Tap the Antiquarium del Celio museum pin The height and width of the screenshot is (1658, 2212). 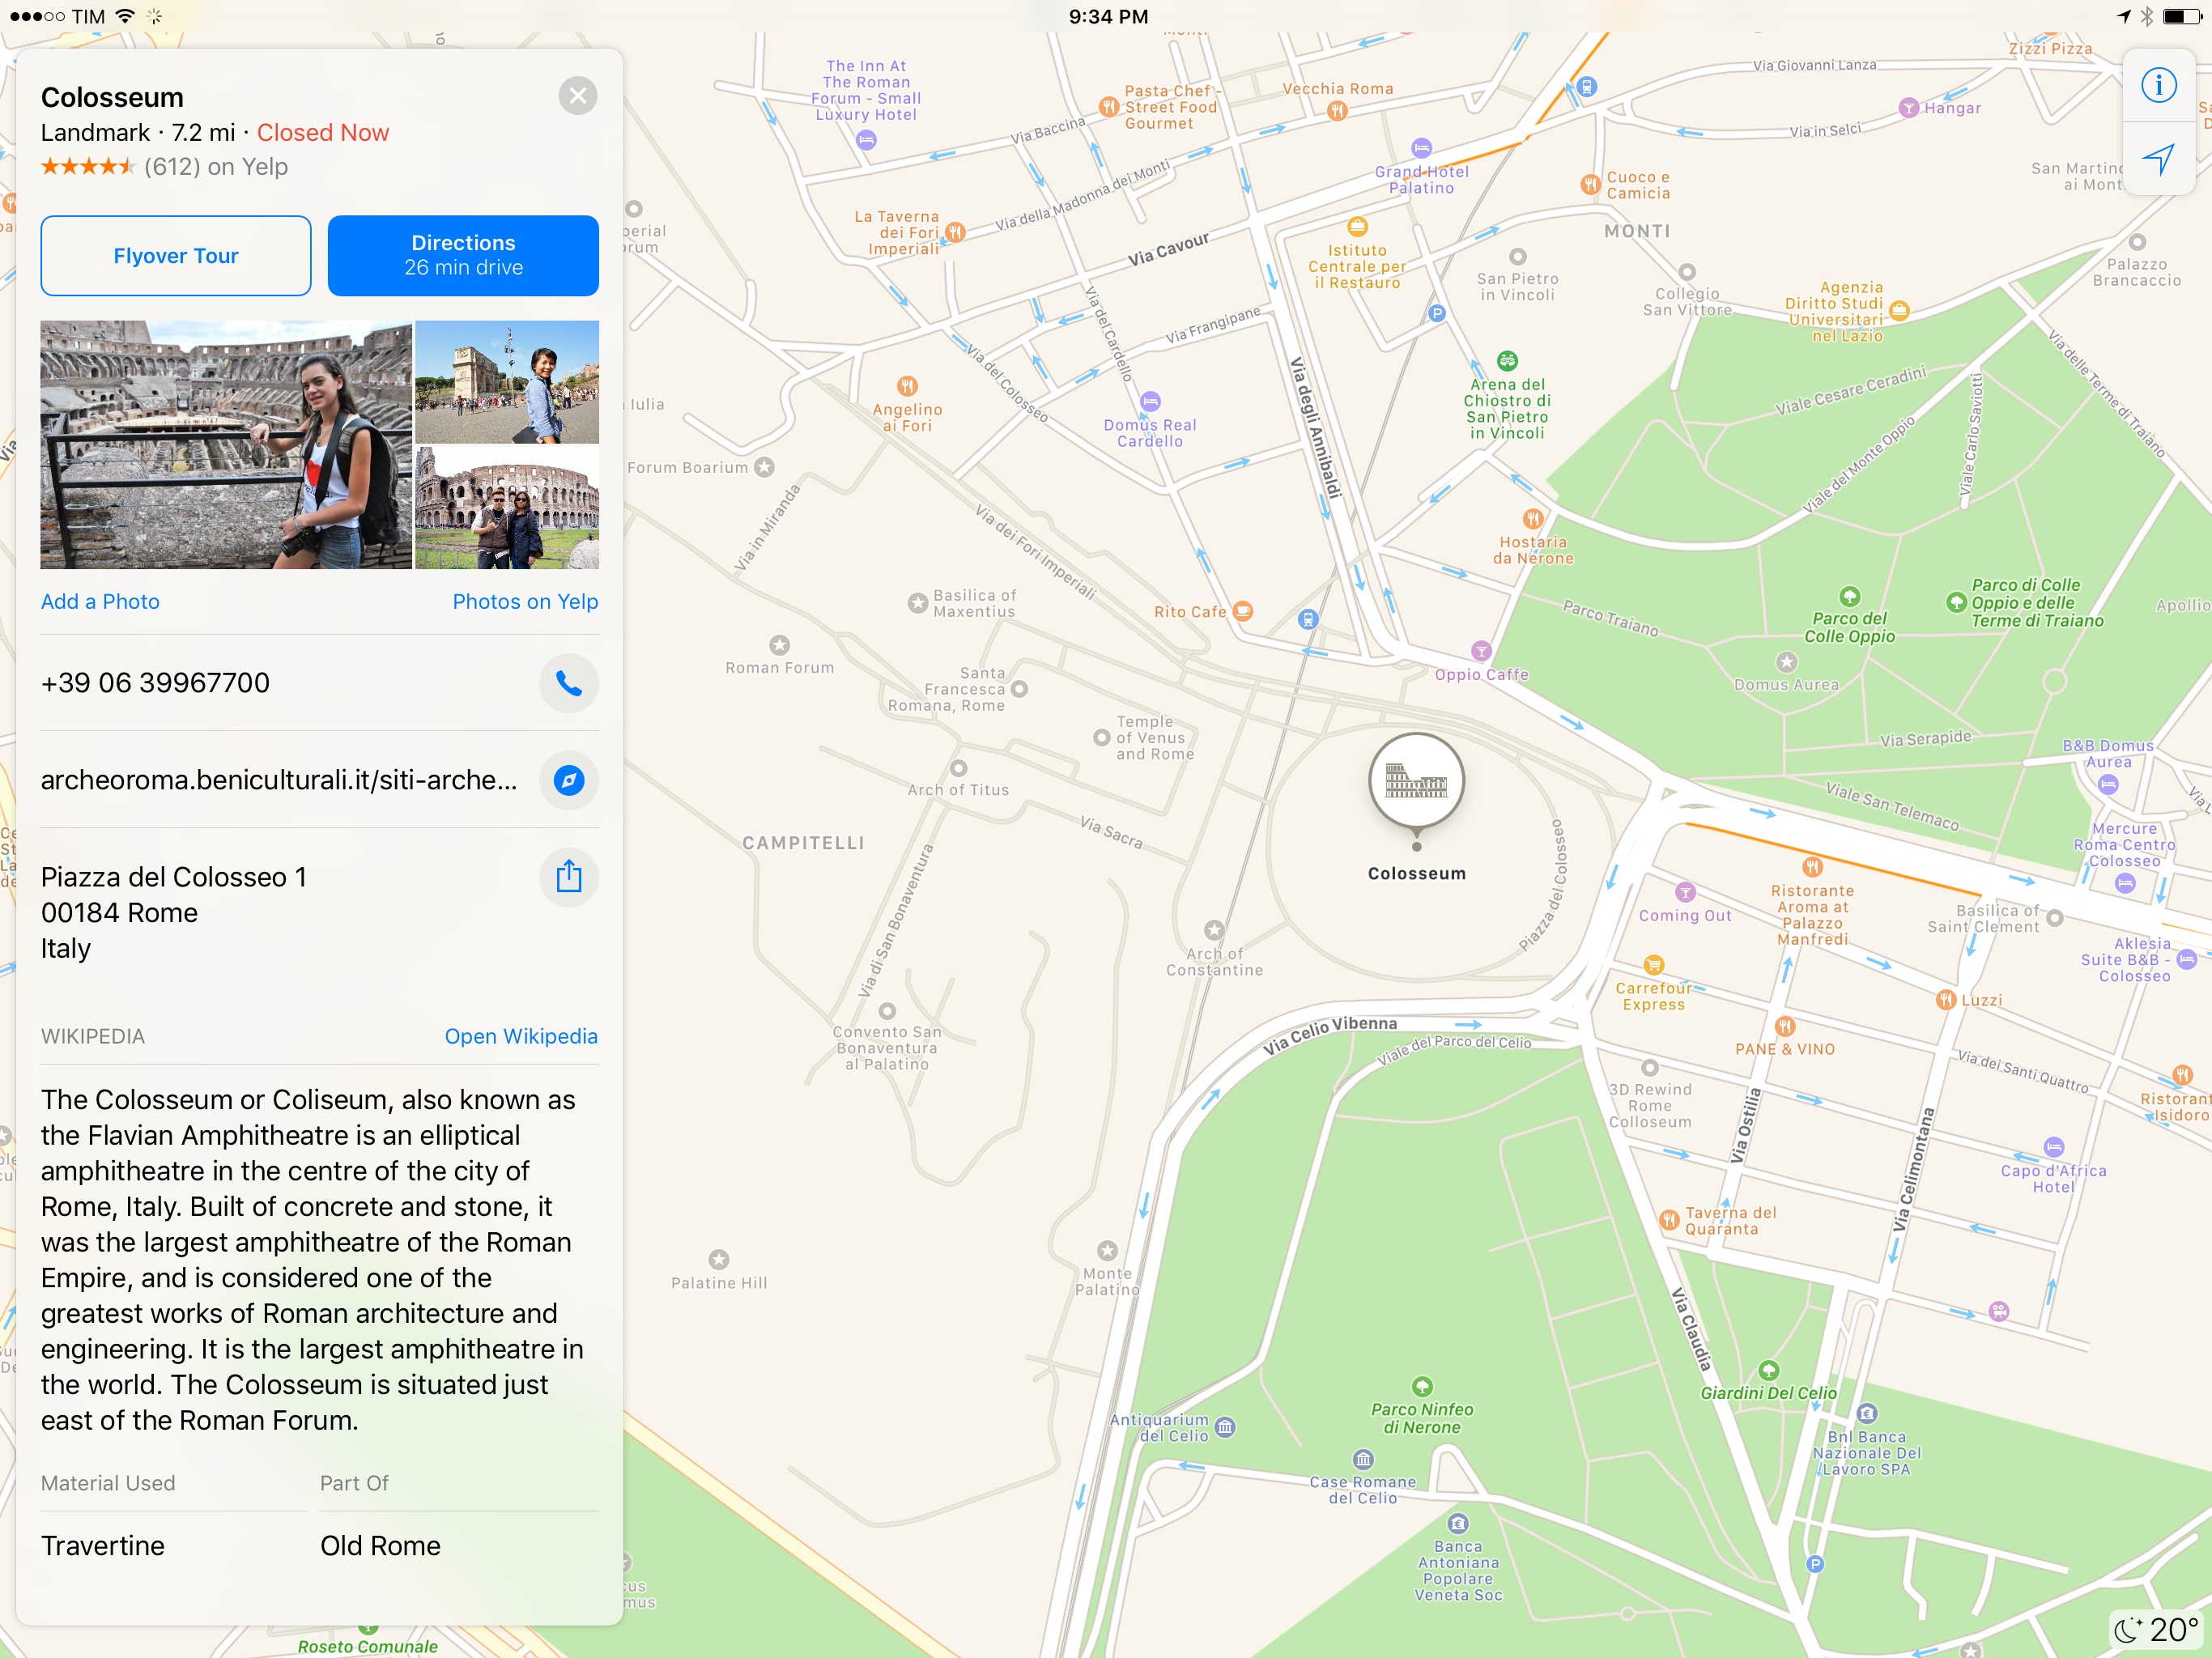point(1226,1427)
